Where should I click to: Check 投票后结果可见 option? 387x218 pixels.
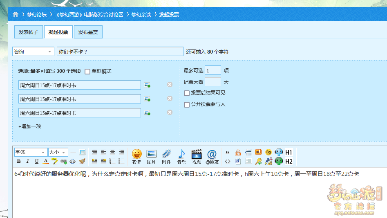tap(187, 93)
